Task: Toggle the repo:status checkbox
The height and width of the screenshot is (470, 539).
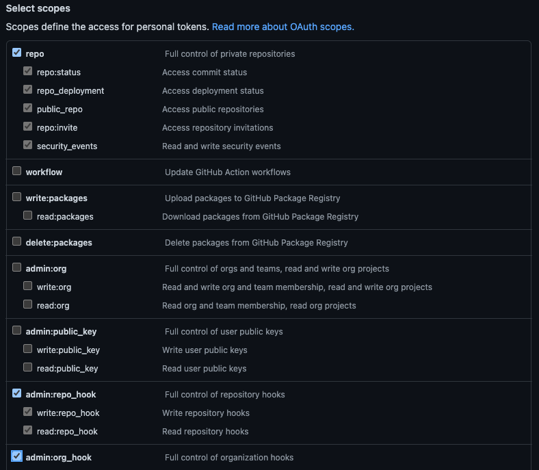Action: pos(28,71)
